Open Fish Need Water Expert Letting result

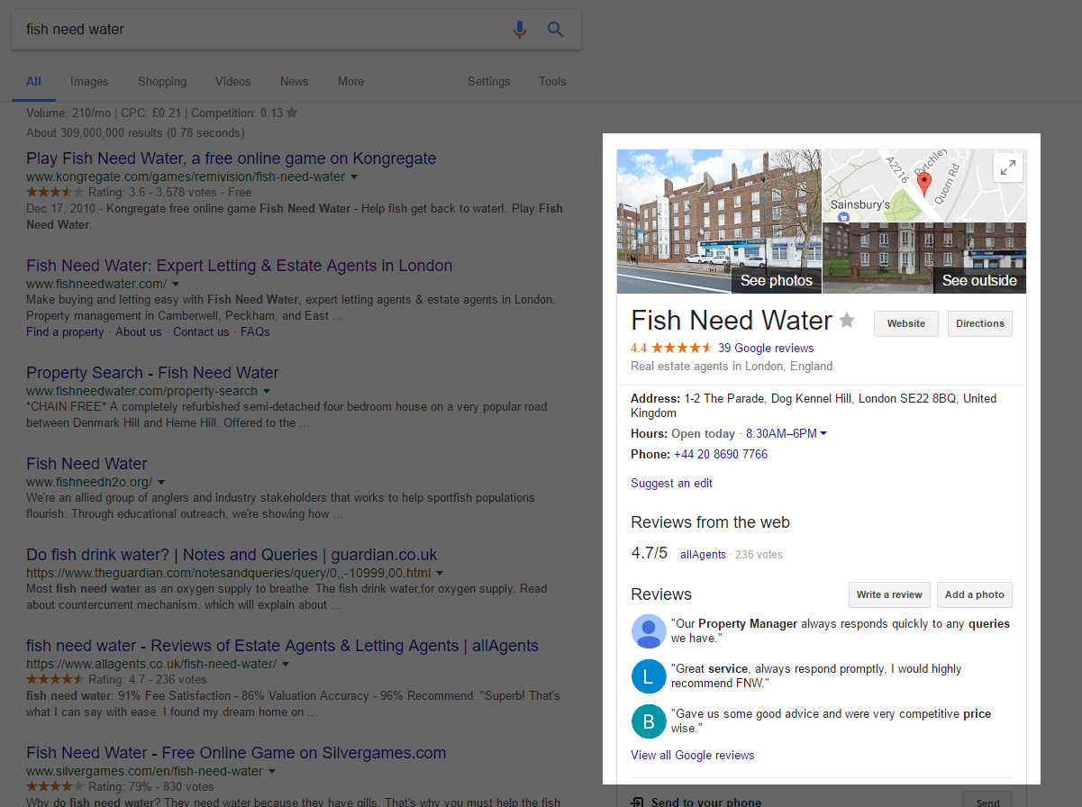tap(240, 266)
